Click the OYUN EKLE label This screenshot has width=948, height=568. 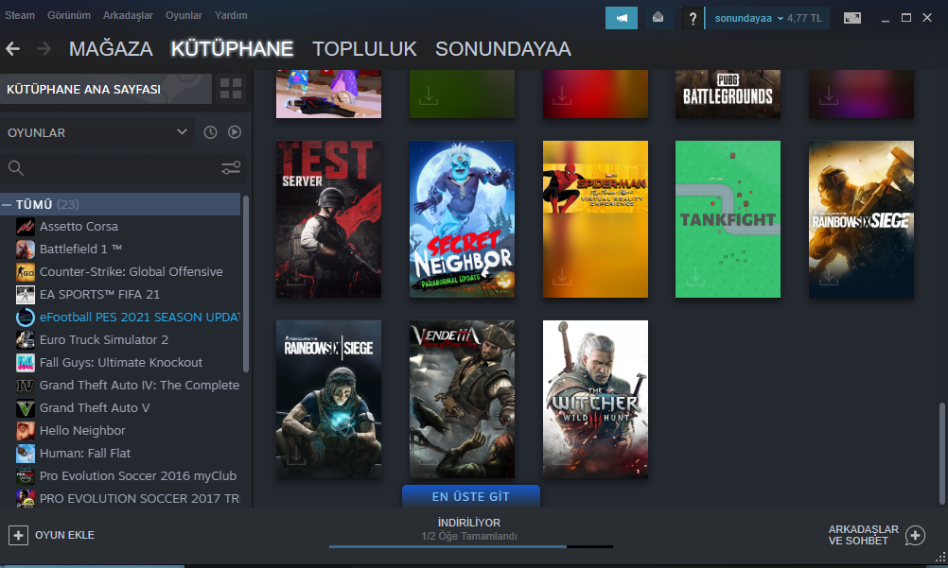[x=64, y=535]
